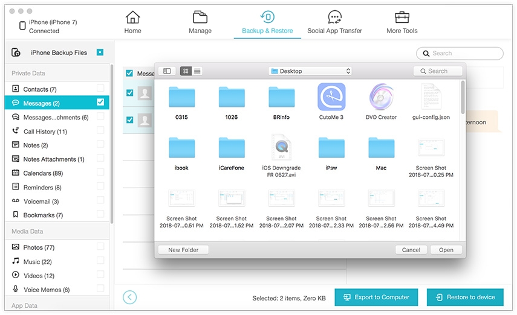This screenshot has width=517, height=315.
Task: Click the Reminders list icon
Action: point(16,186)
